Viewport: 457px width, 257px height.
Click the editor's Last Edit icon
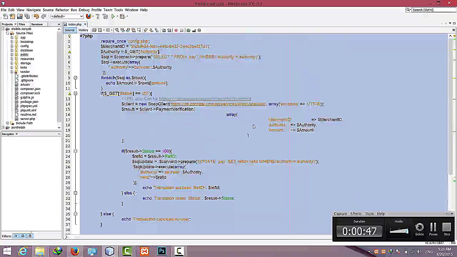(94, 30)
